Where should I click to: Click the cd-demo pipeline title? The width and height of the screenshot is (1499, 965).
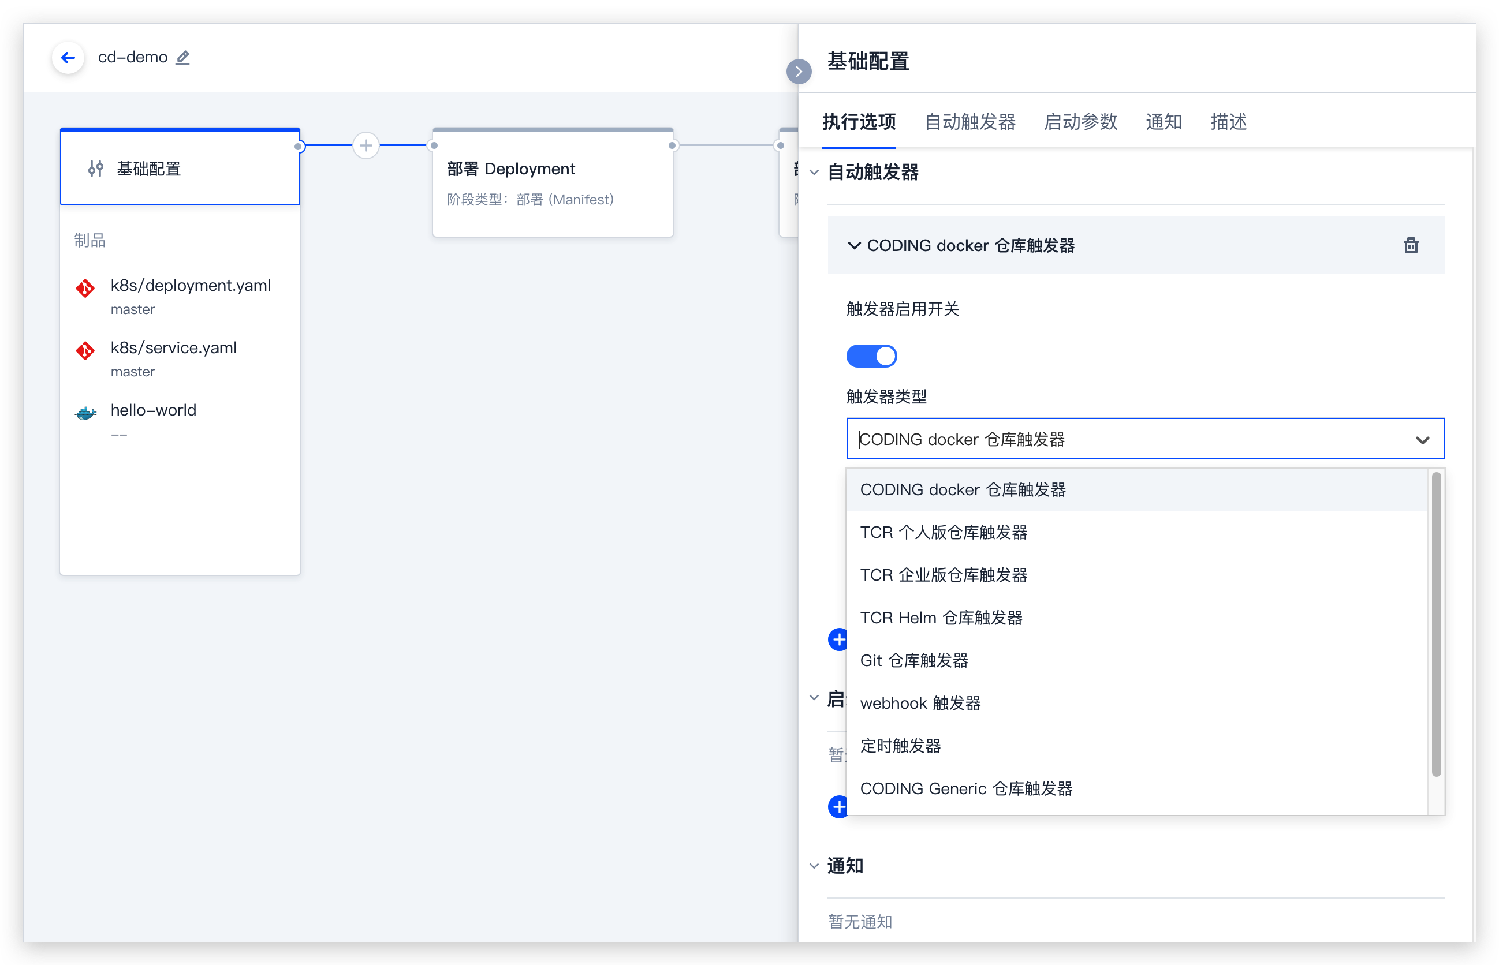[133, 57]
